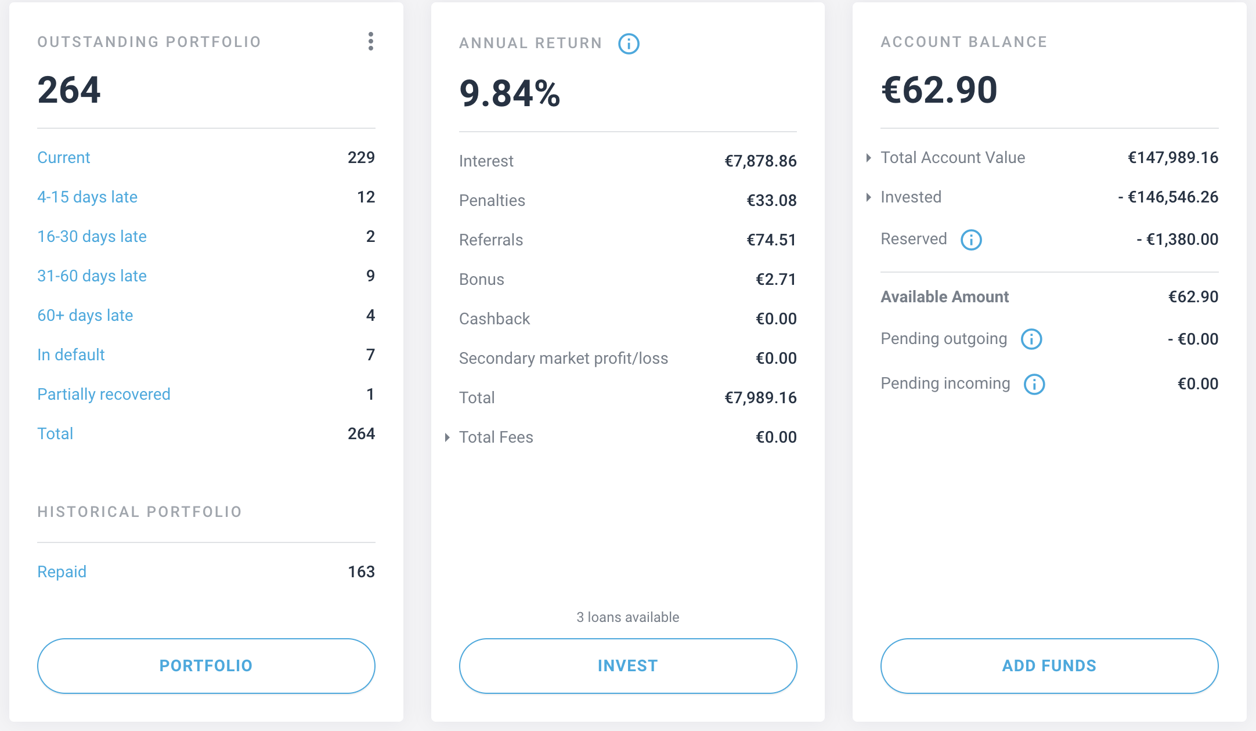
Task: Open the In default loans link
Action: pos(71,355)
